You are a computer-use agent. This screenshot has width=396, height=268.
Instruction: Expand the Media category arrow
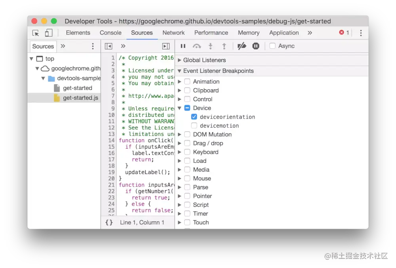(179, 170)
